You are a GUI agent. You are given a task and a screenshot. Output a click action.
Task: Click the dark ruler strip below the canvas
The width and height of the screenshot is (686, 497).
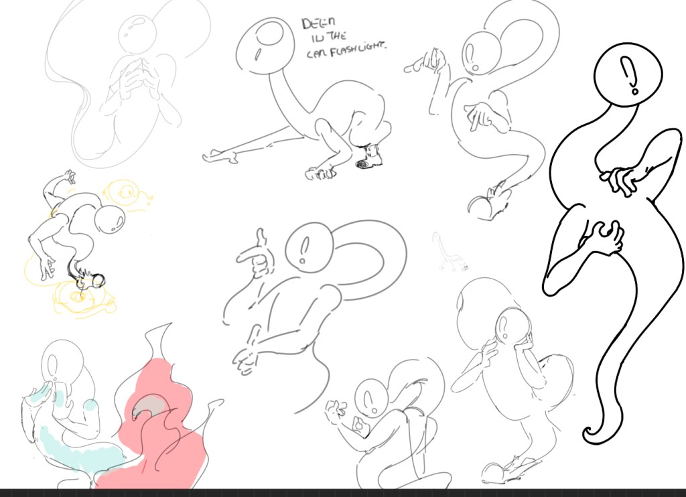[343, 492]
